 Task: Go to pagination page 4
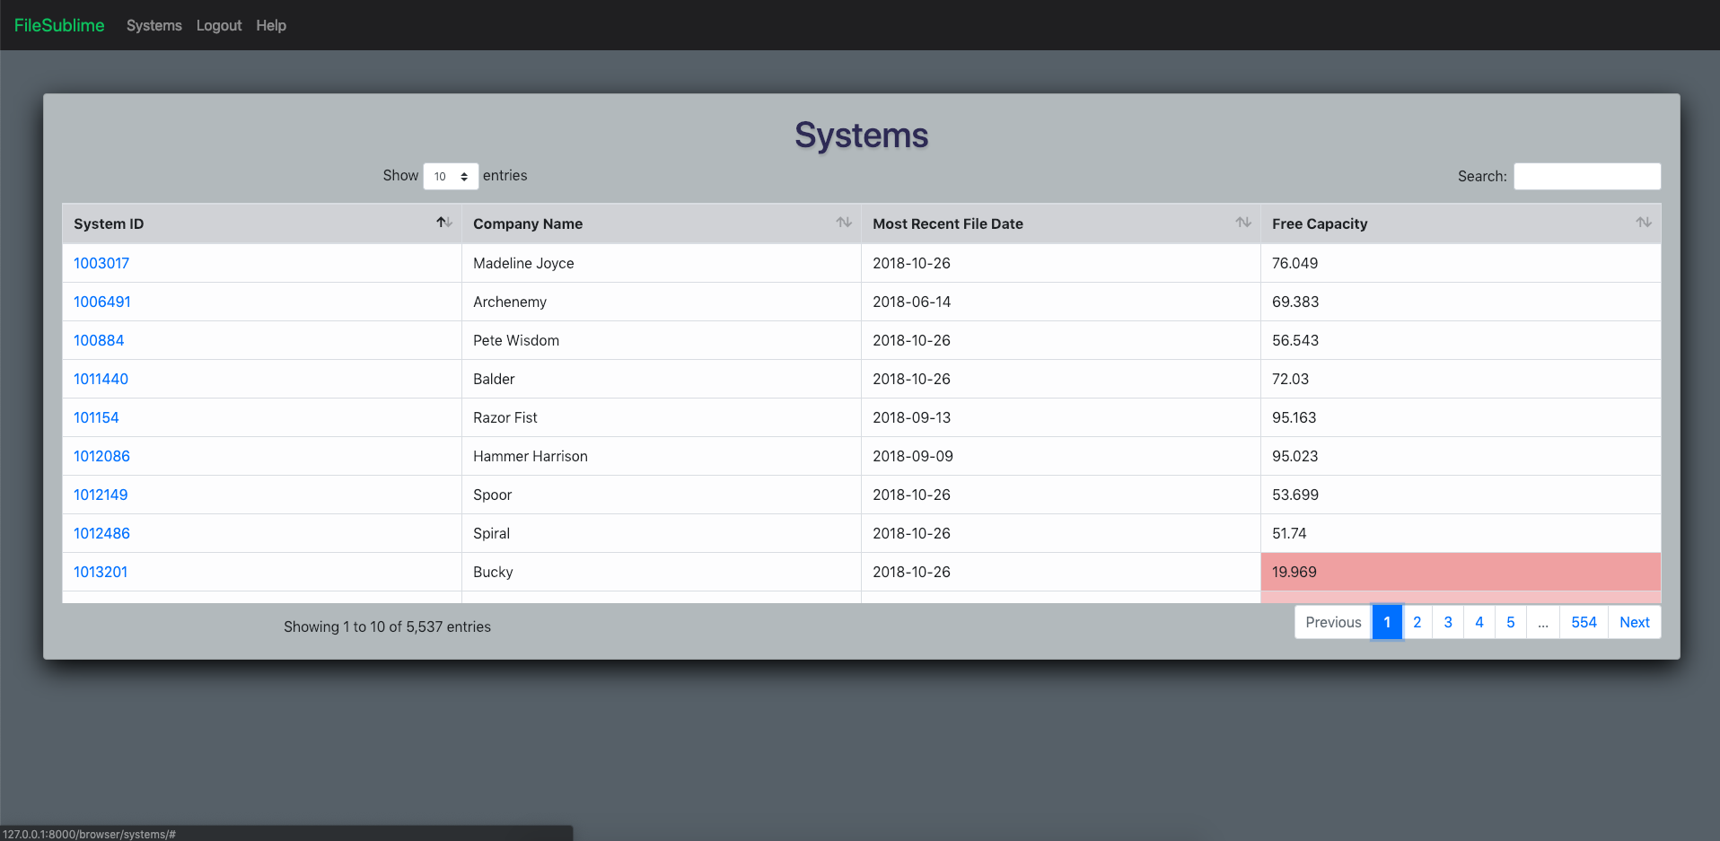click(1479, 622)
